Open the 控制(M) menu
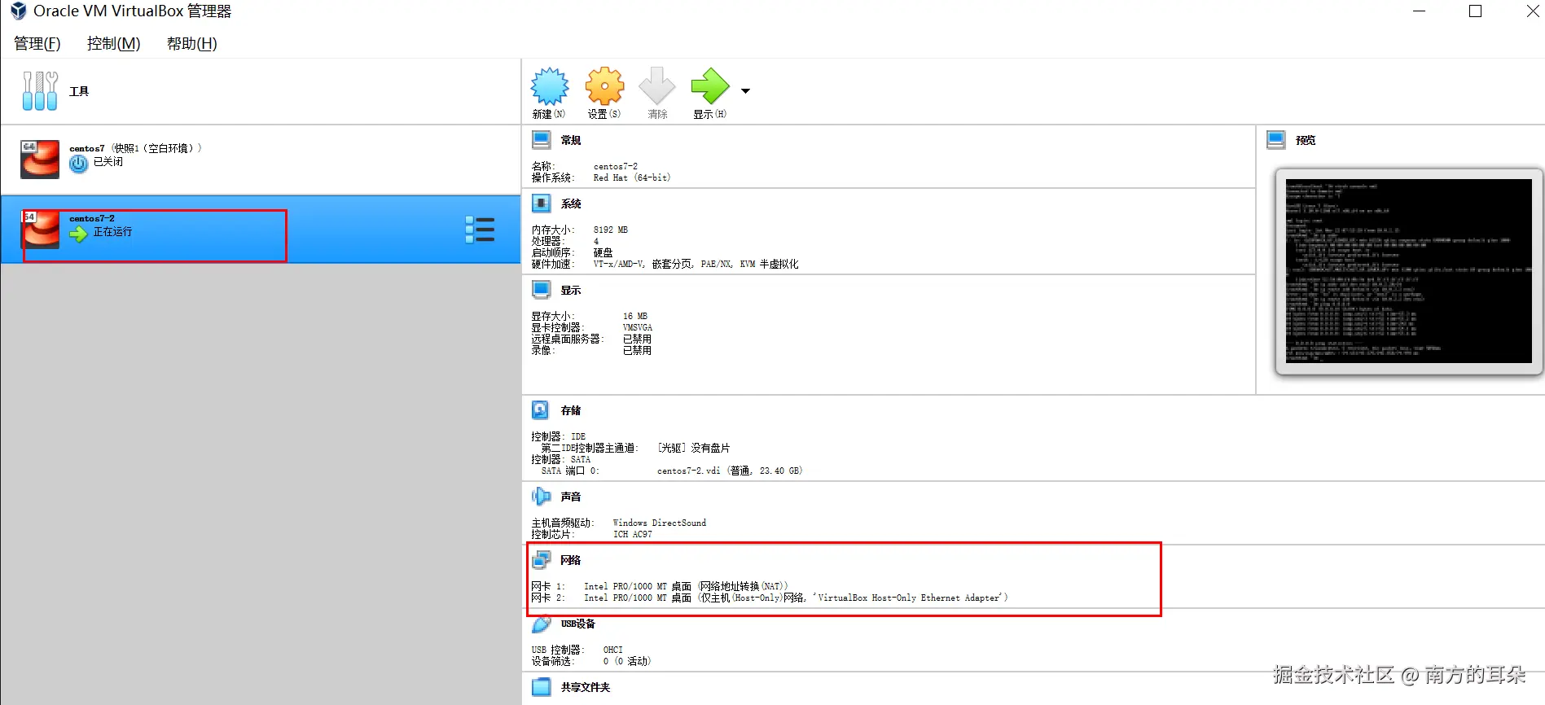Viewport: 1545px width, 705px height. 114,43
